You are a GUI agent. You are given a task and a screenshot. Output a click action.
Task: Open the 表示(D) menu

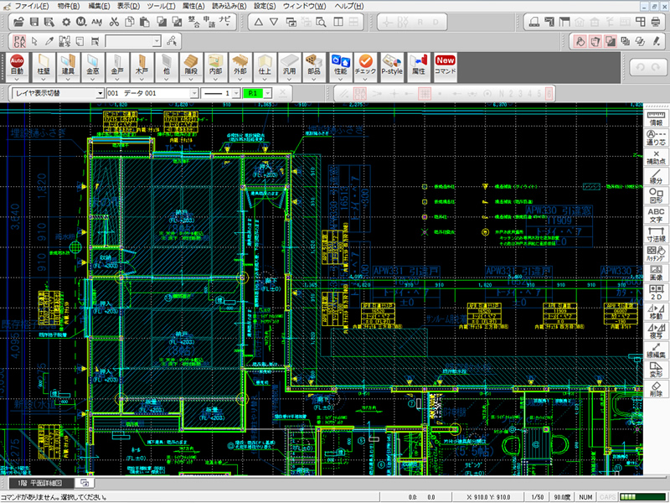[x=128, y=6]
